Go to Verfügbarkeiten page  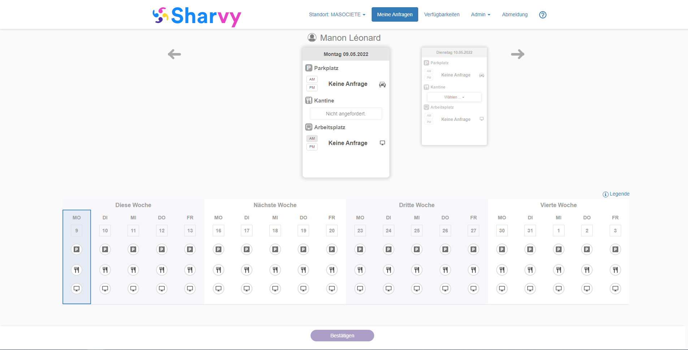click(442, 14)
